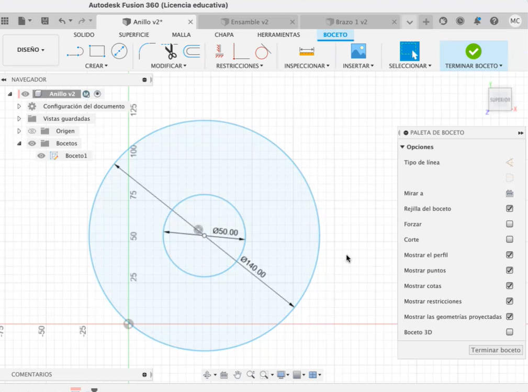Click the Undo arrow
The image size is (528, 392).
[x=62, y=21]
